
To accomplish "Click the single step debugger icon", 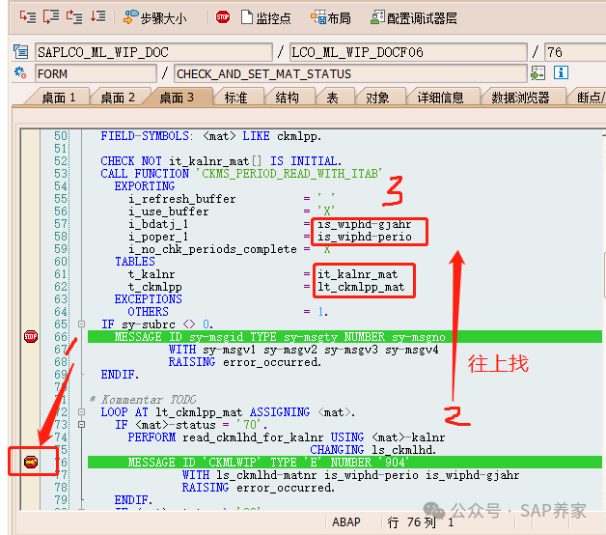I will tap(27, 17).
